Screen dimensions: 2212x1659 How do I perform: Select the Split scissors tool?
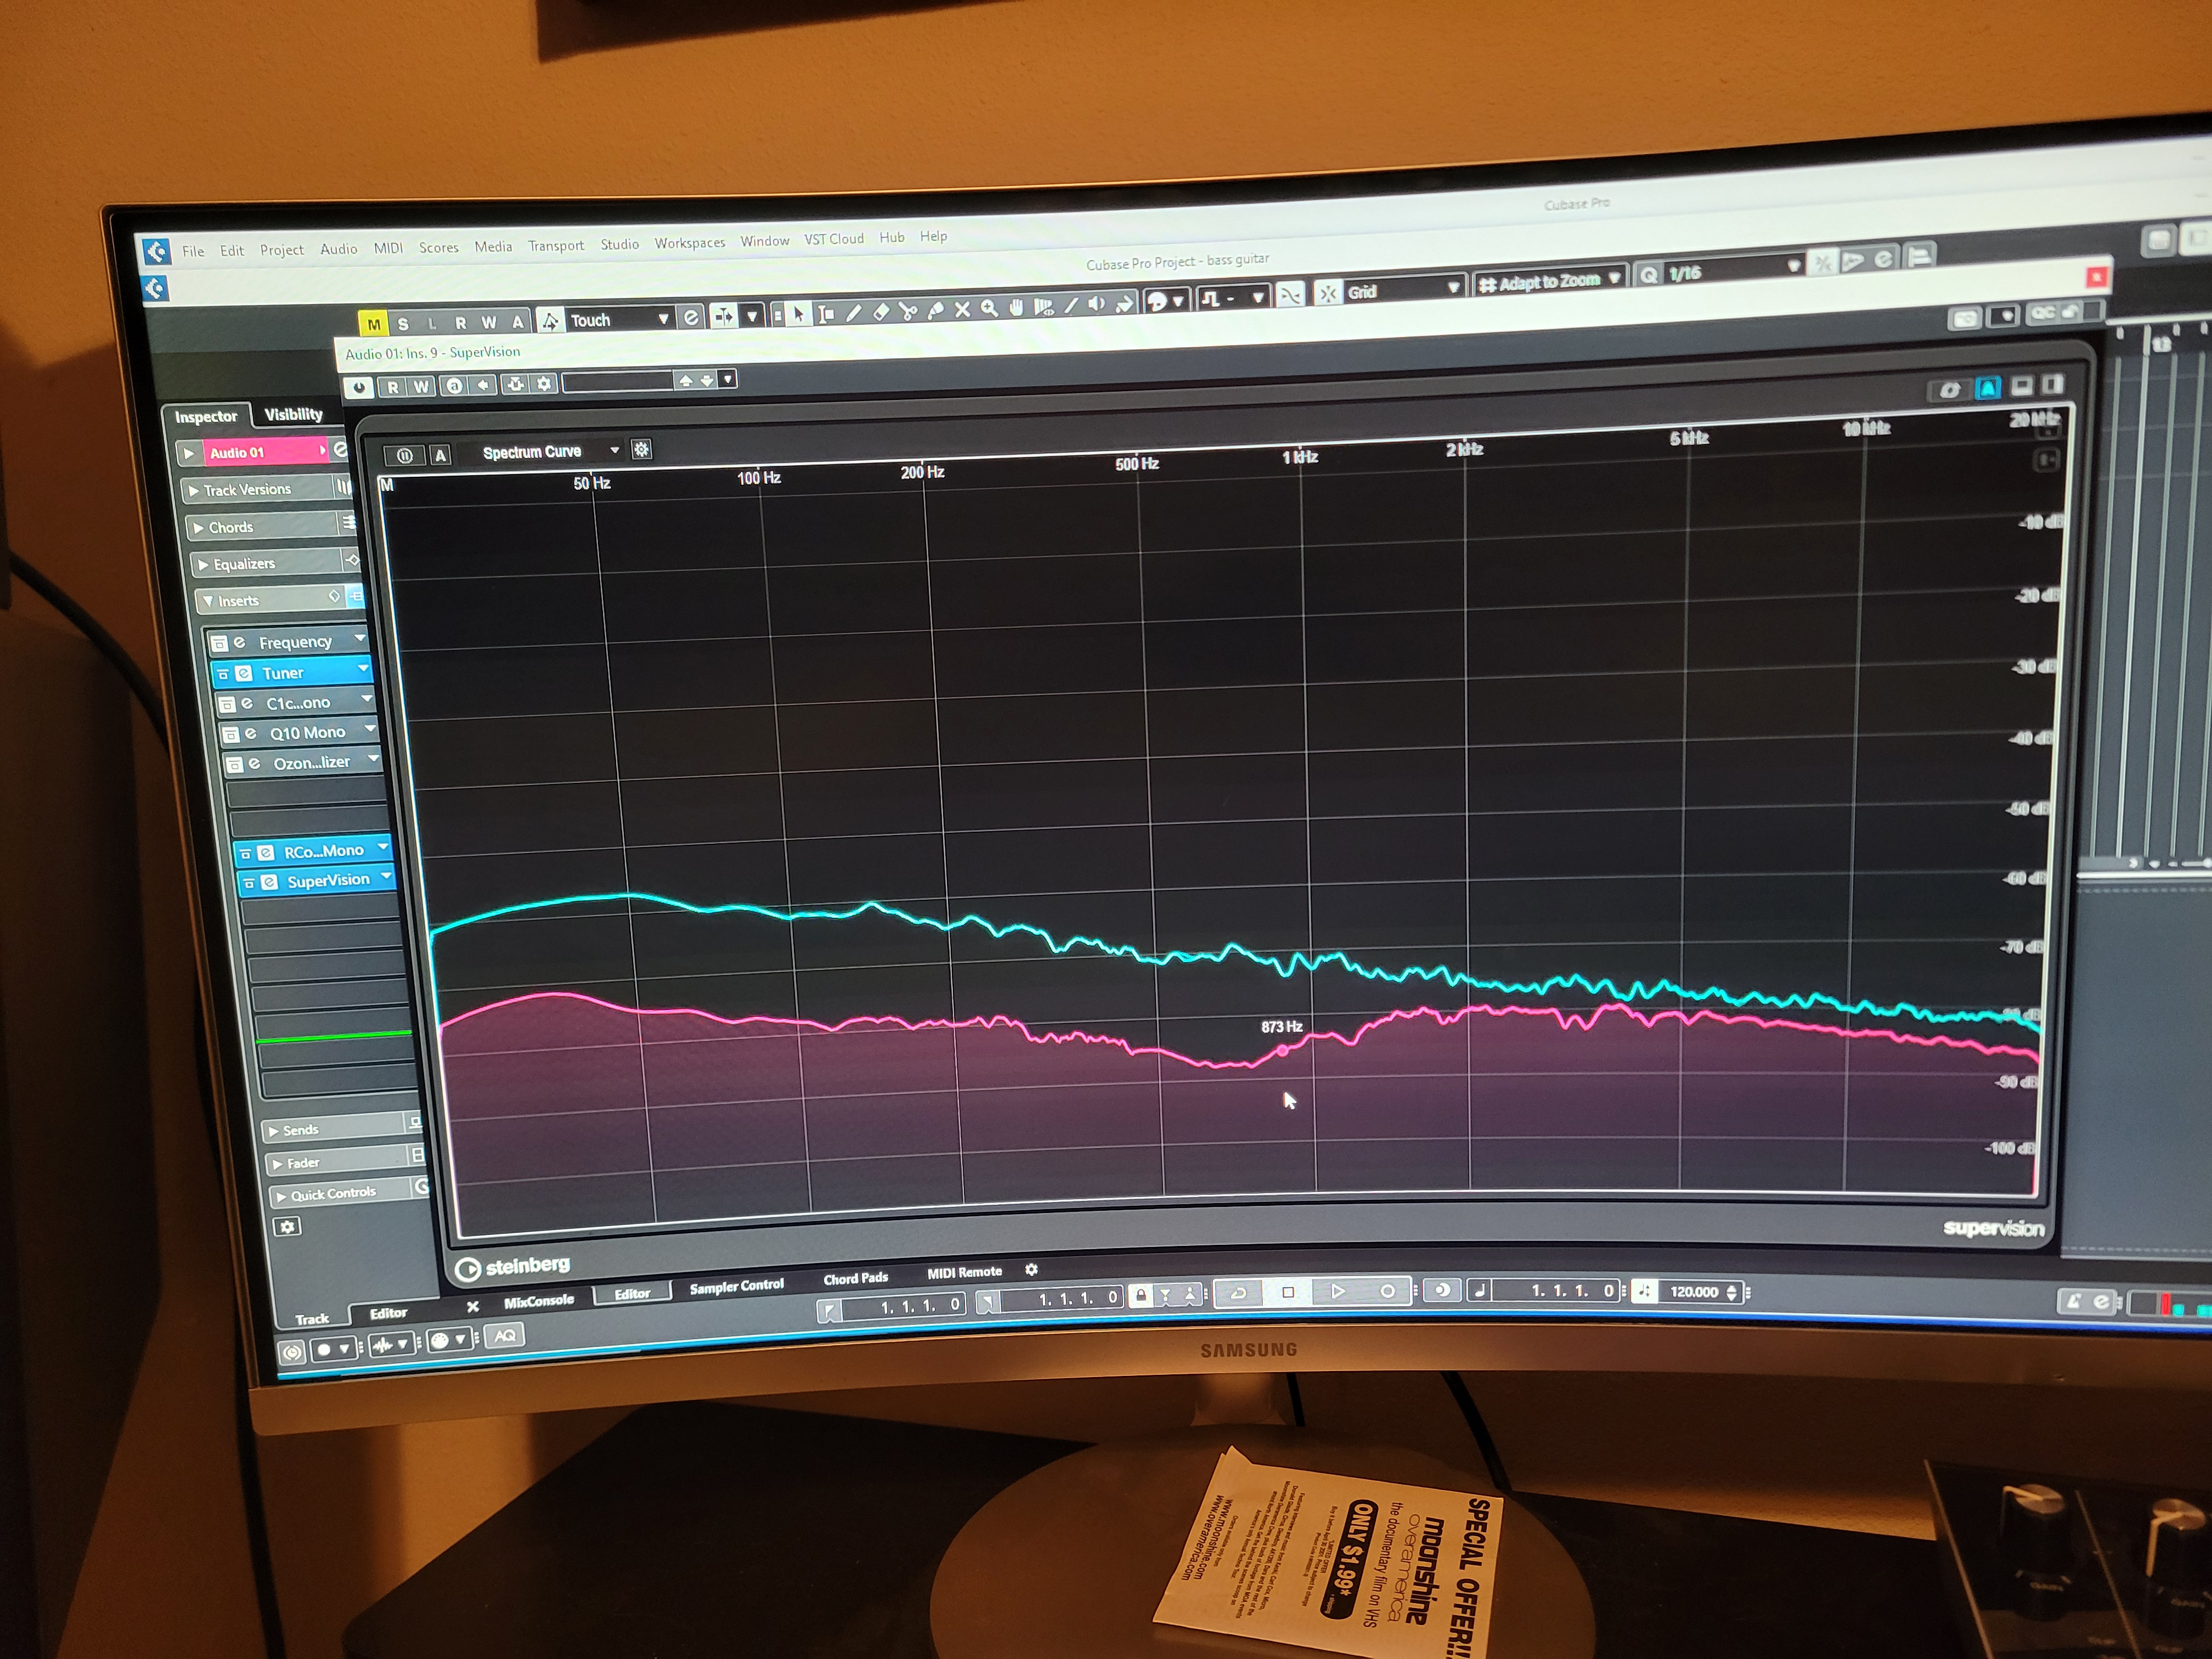(907, 311)
